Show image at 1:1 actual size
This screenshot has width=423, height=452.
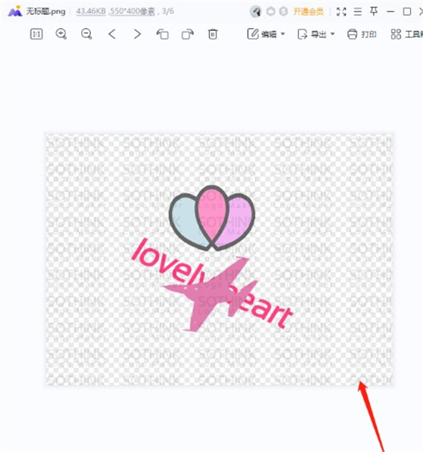(36, 35)
